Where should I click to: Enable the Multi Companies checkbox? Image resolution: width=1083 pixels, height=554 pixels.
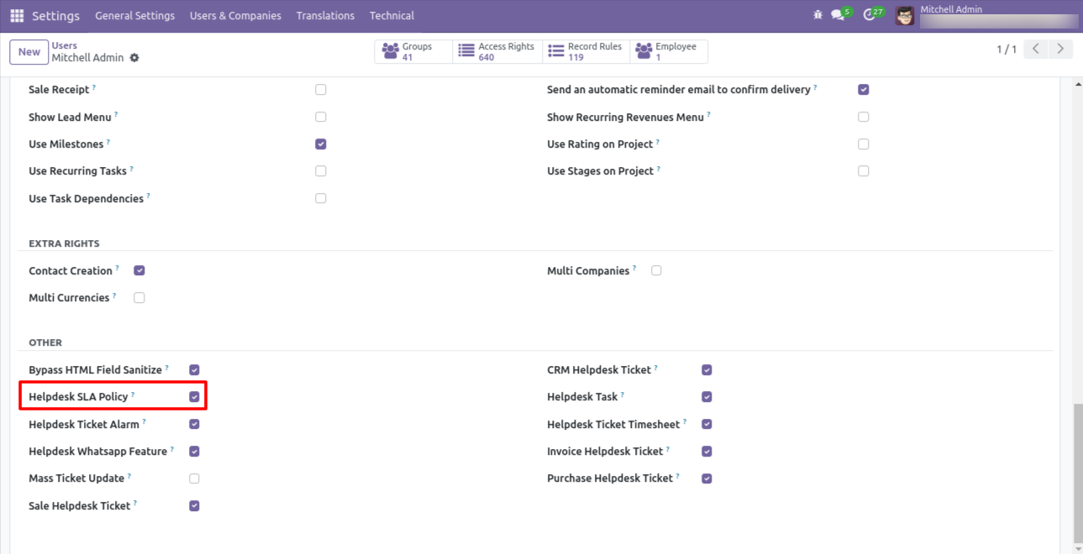coord(656,270)
